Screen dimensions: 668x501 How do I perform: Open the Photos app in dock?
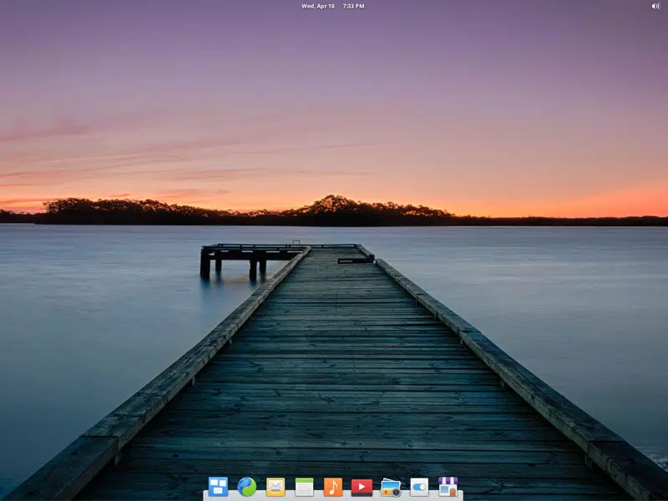pos(391,488)
